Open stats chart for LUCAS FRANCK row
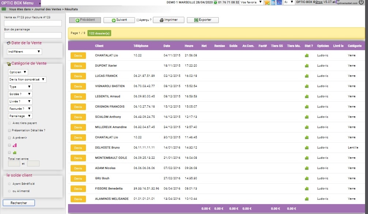The image size is (368, 214). click(307, 76)
